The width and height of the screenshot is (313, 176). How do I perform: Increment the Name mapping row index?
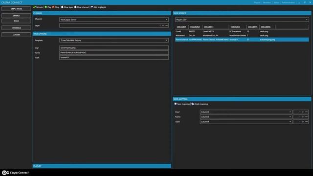tap(303, 117)
